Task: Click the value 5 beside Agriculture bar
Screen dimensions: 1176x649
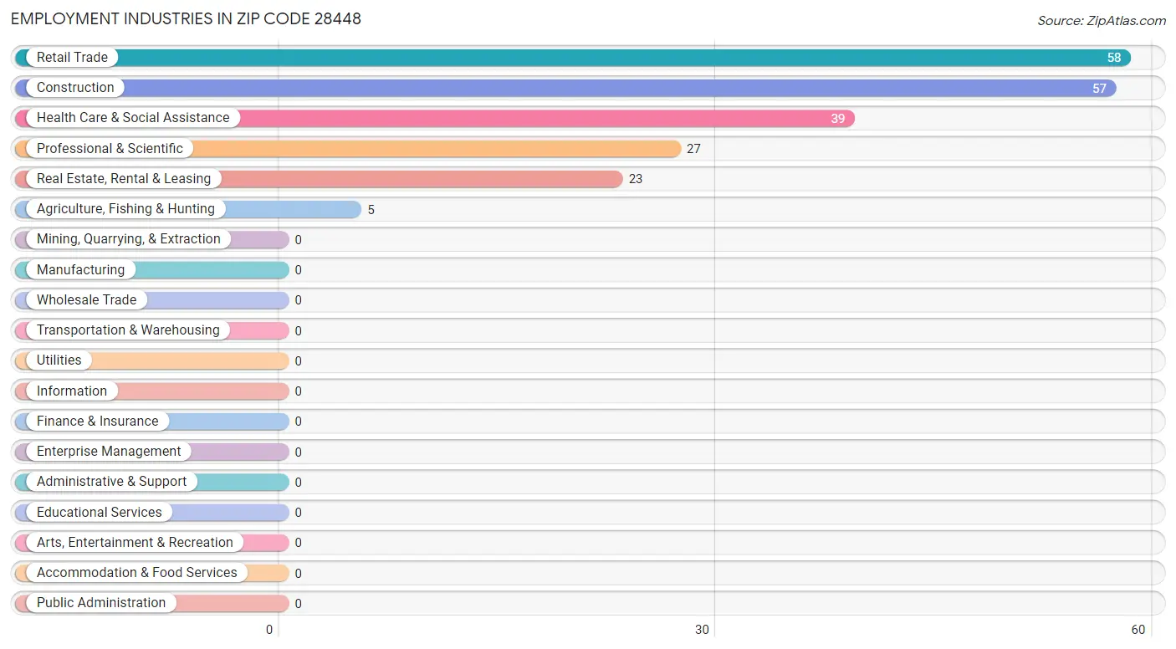Action: point(371,210)
